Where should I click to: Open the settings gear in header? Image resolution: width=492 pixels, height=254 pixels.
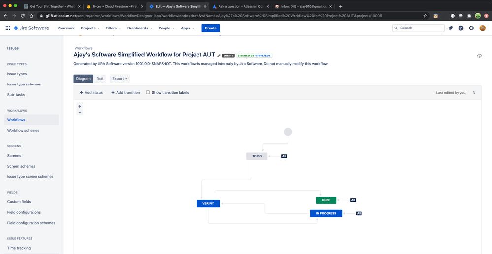pos(471,28)
